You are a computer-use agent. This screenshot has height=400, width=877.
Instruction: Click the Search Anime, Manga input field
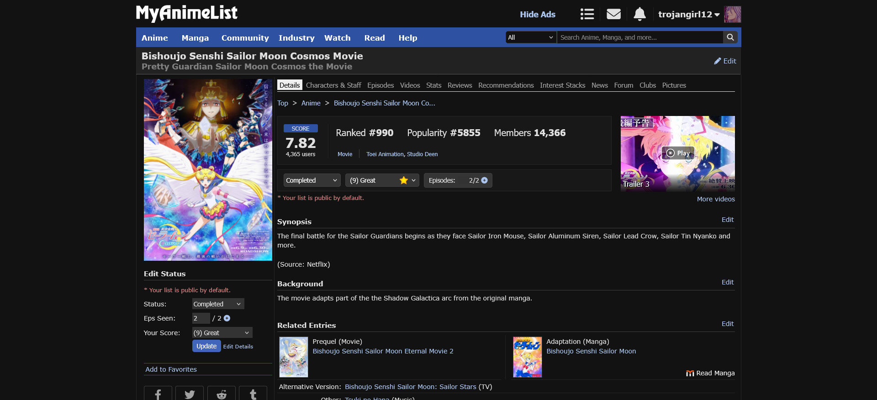click(639, 37)
